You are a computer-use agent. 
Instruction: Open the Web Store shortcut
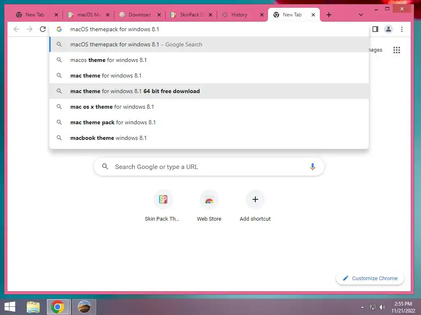pyautogui.click(x=209, y=206)
